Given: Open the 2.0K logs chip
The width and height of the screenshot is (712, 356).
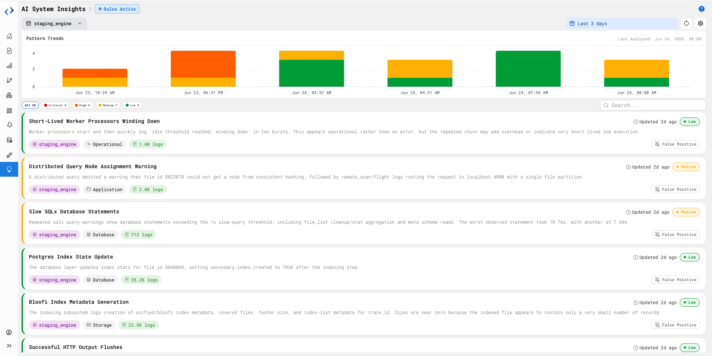Looking at the screenshot, I should (x=148, y=189).
